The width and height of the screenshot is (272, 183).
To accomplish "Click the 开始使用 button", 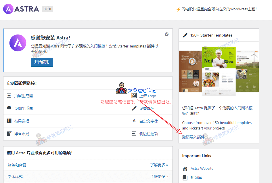I will pos(42,62).
